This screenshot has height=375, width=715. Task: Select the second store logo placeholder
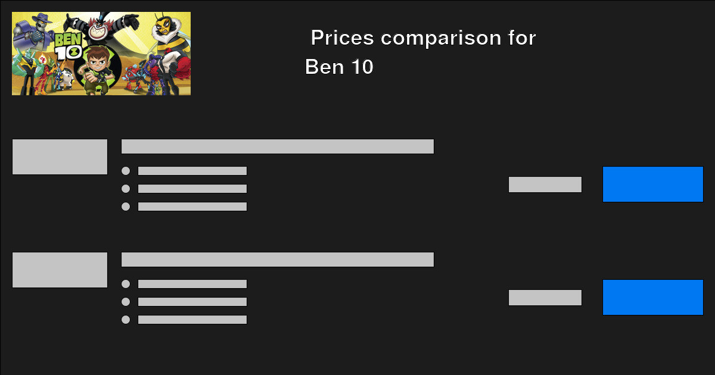pyautogui.click(x=60, y=269)
